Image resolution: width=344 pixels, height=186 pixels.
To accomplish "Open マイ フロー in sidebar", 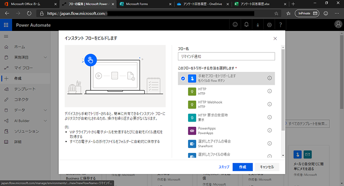I will tap(25, 68).
